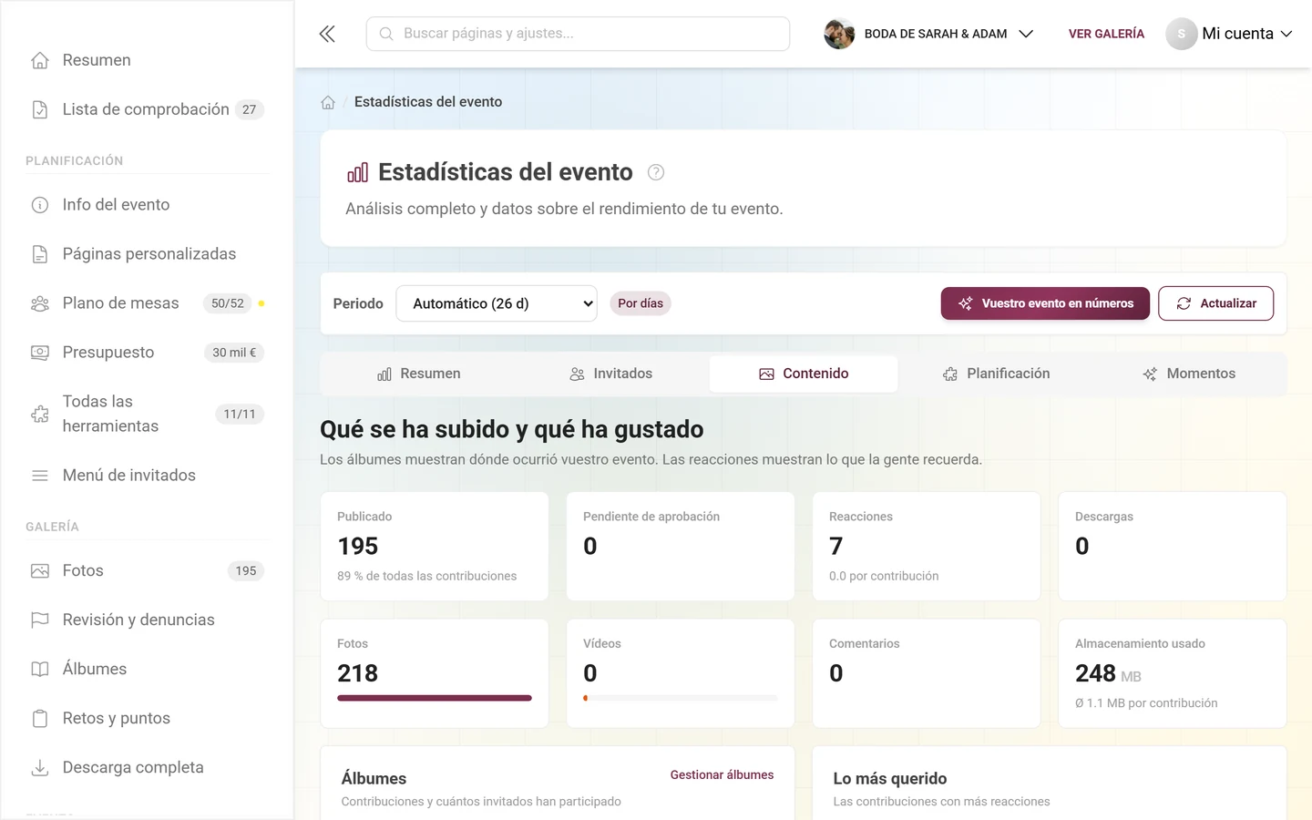The height and width of the screenshot is (820, 1312).
Task: Click Vuestro evento en números button
Action: point(1045,303)
